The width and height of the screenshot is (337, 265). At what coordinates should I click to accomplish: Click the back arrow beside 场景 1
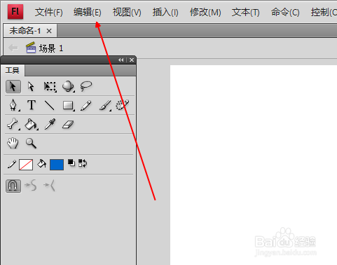13,48
